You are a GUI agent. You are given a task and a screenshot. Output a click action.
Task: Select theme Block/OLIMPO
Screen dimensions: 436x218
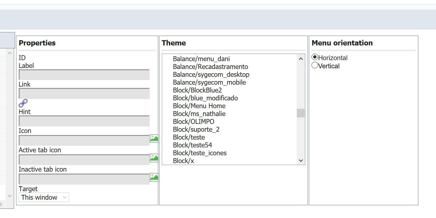point(194,122)
